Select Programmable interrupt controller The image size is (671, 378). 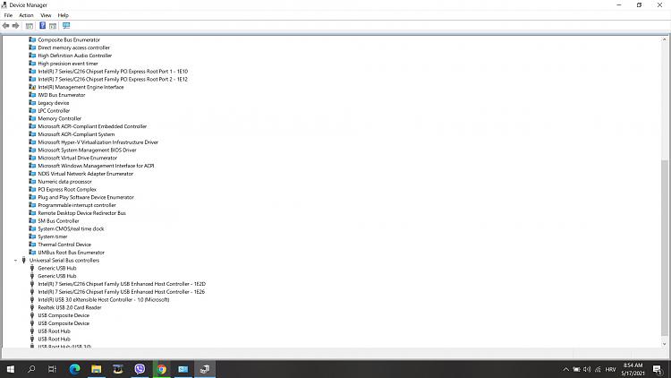pos(77,205)
